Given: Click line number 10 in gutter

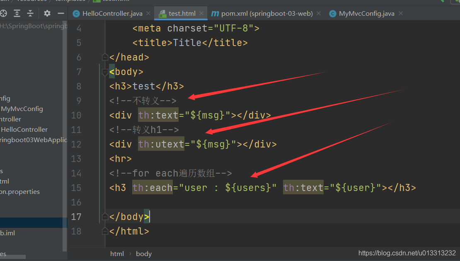Looking at the screenshot, I should (x=76, y=115).
